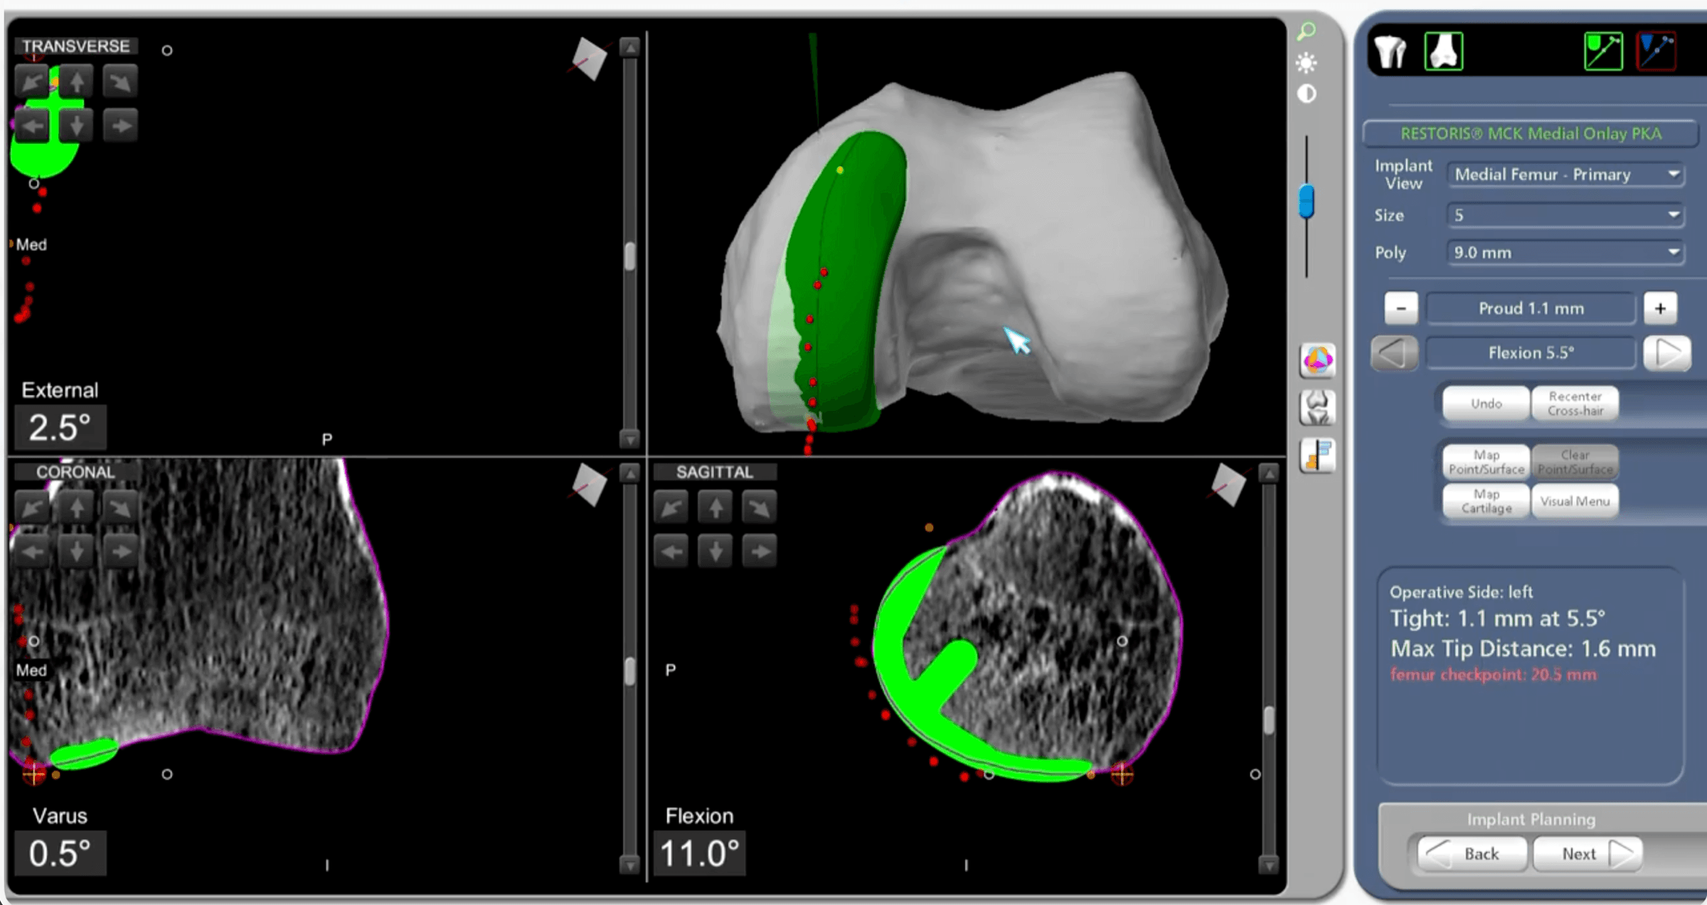Click slice plane icon in Coronal view

(589, 485)
